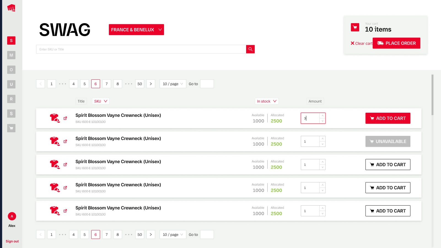The height and width of the screenshot is (248, 441).
Task: Click the vertical scrollbar of the product list
Action: click(432, 95)
